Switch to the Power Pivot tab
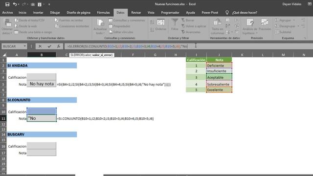Viewport: 313px width, 176px height. click(x=210, y=13)
